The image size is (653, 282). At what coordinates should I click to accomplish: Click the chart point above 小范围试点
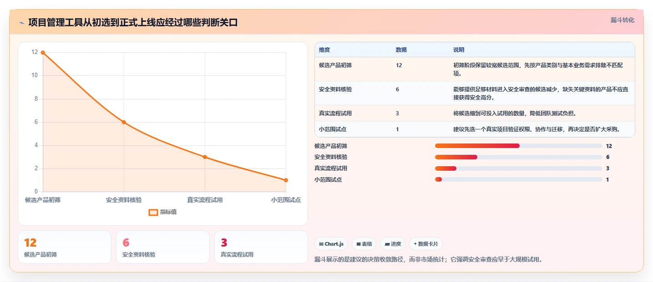point(286,180)
